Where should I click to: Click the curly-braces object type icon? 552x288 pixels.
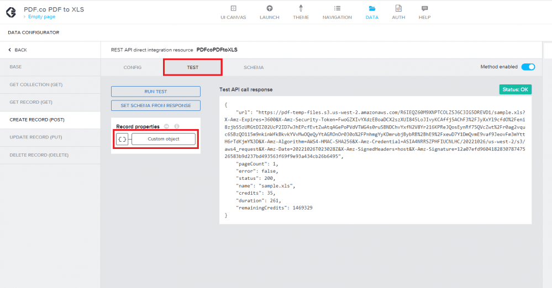(x=122, y=139)
